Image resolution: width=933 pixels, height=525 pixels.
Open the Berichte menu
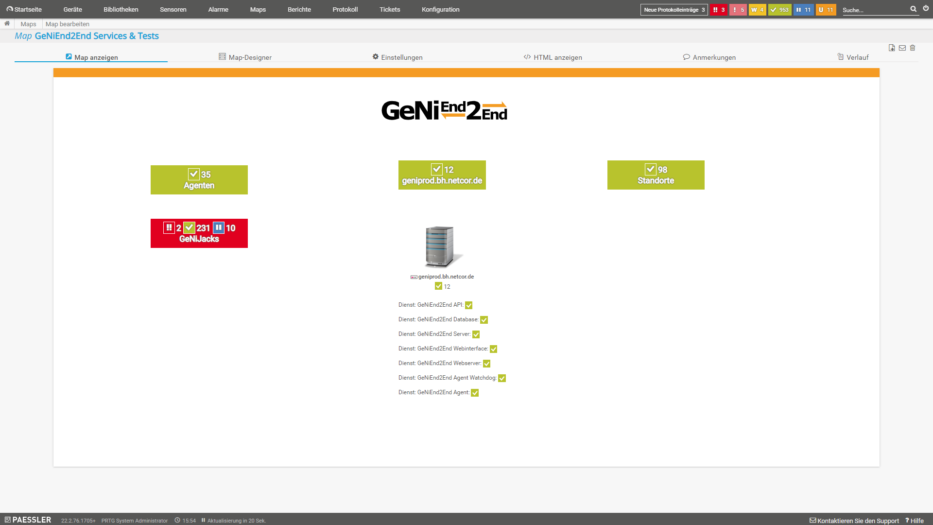299,9
